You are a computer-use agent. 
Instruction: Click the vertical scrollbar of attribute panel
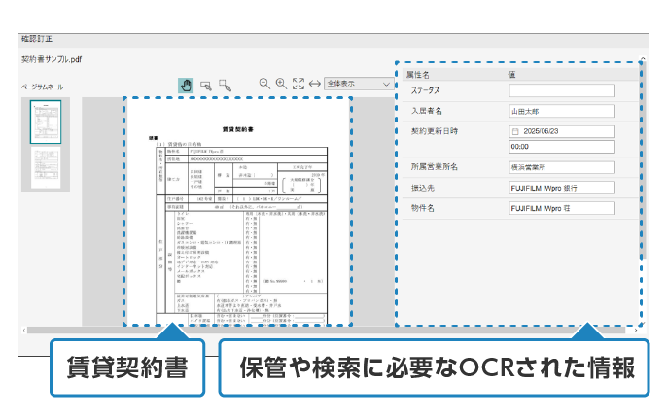tap(643, 161)
